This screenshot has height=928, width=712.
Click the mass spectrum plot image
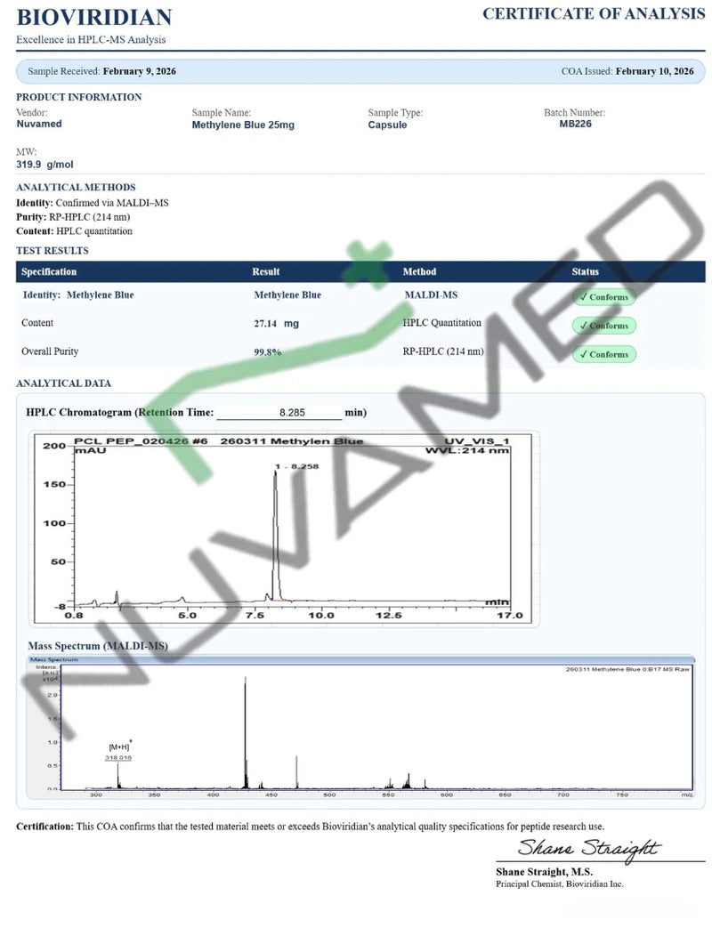[361, 727]
